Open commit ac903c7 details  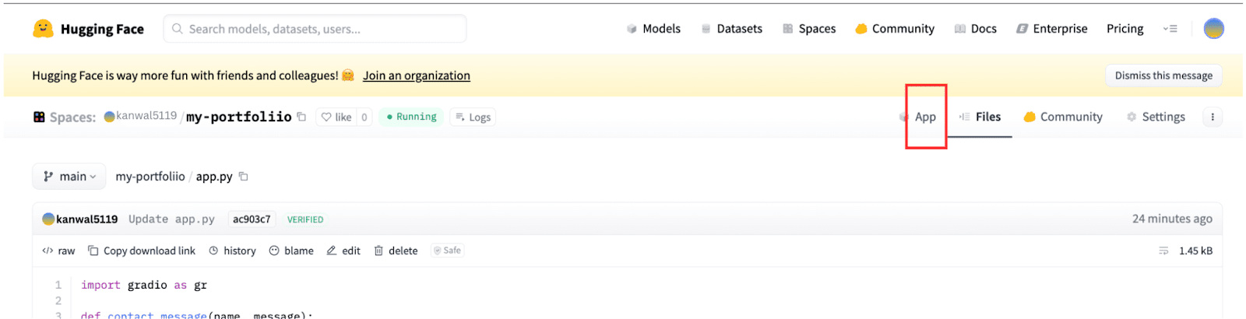[x=252, y=219]
